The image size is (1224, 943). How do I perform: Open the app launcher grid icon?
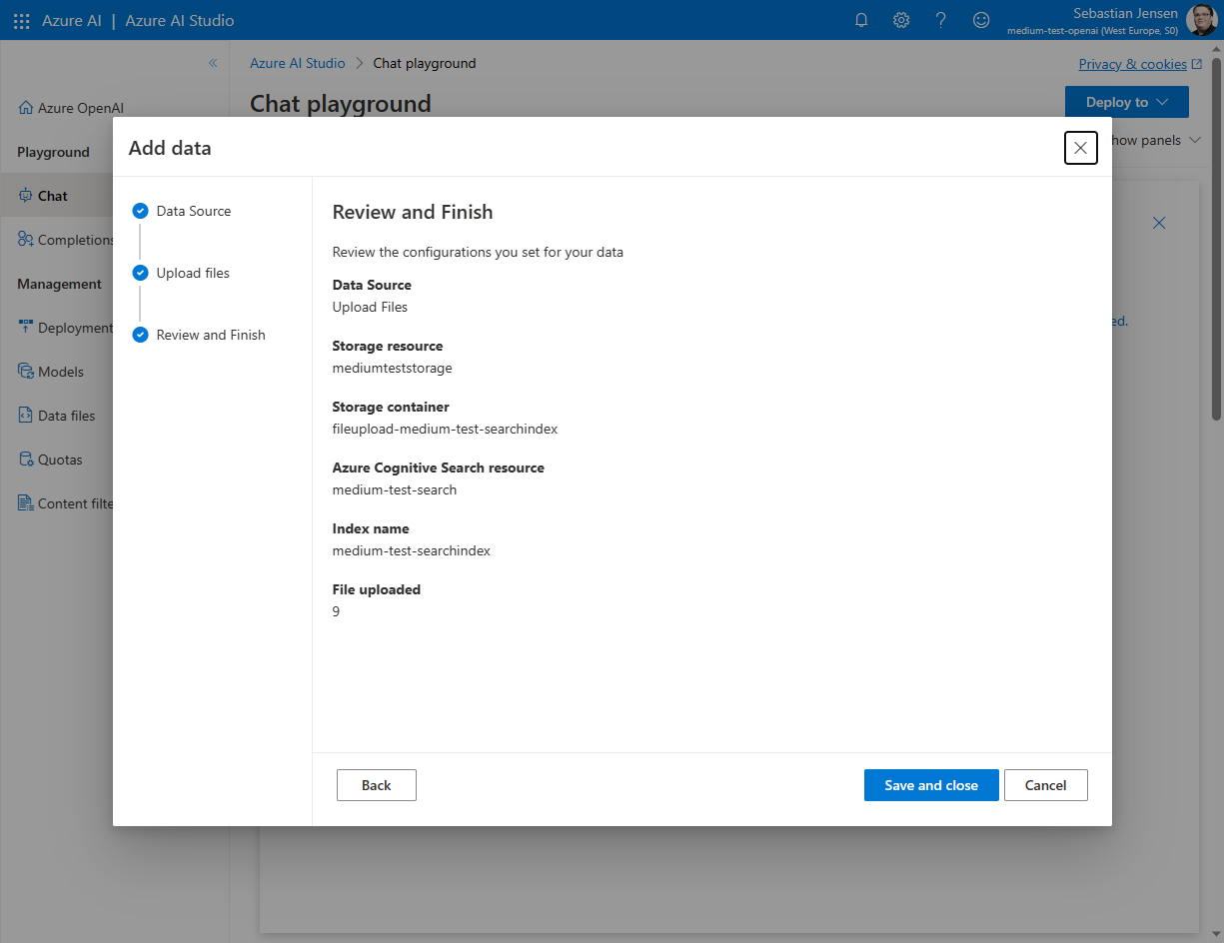pyautogui.click(x=21, y=20)
